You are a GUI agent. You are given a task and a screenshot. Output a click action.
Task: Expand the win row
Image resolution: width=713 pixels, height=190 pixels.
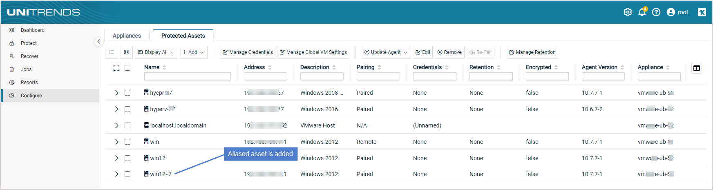116,142
